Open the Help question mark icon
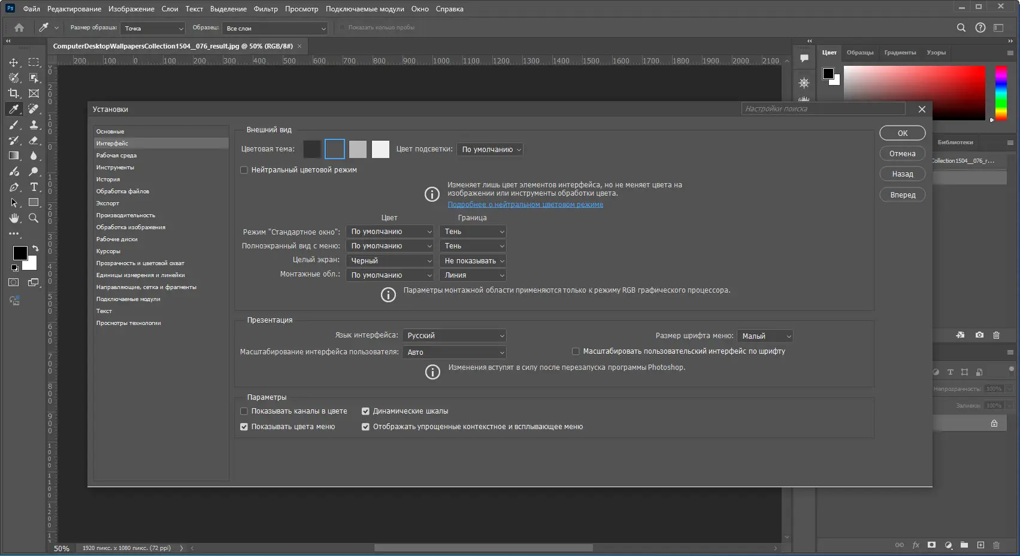 tap(980, 28)
